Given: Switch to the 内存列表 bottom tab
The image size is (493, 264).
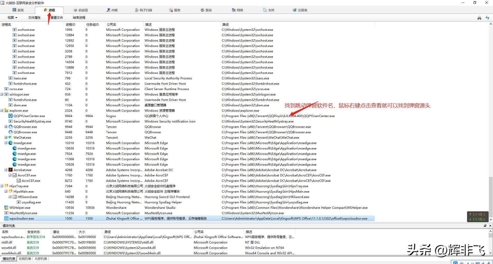Looking at the screenshot, I should click(41, 259).
